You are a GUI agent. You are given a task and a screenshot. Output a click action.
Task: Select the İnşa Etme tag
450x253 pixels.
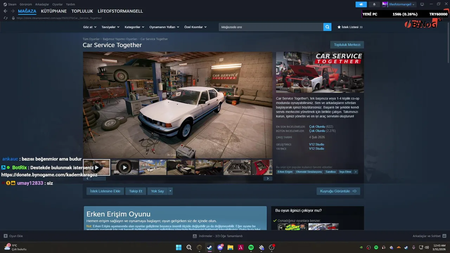tap(345, 172)
